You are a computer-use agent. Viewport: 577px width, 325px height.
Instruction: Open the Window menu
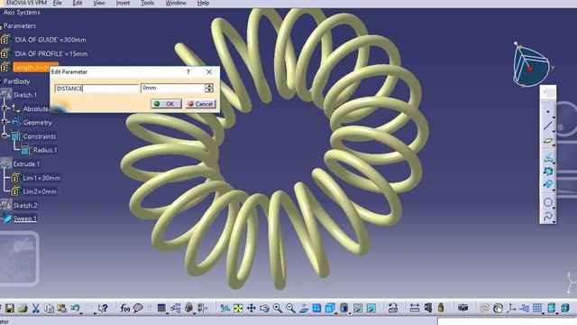pyautogui.click(x=176, y=3)
